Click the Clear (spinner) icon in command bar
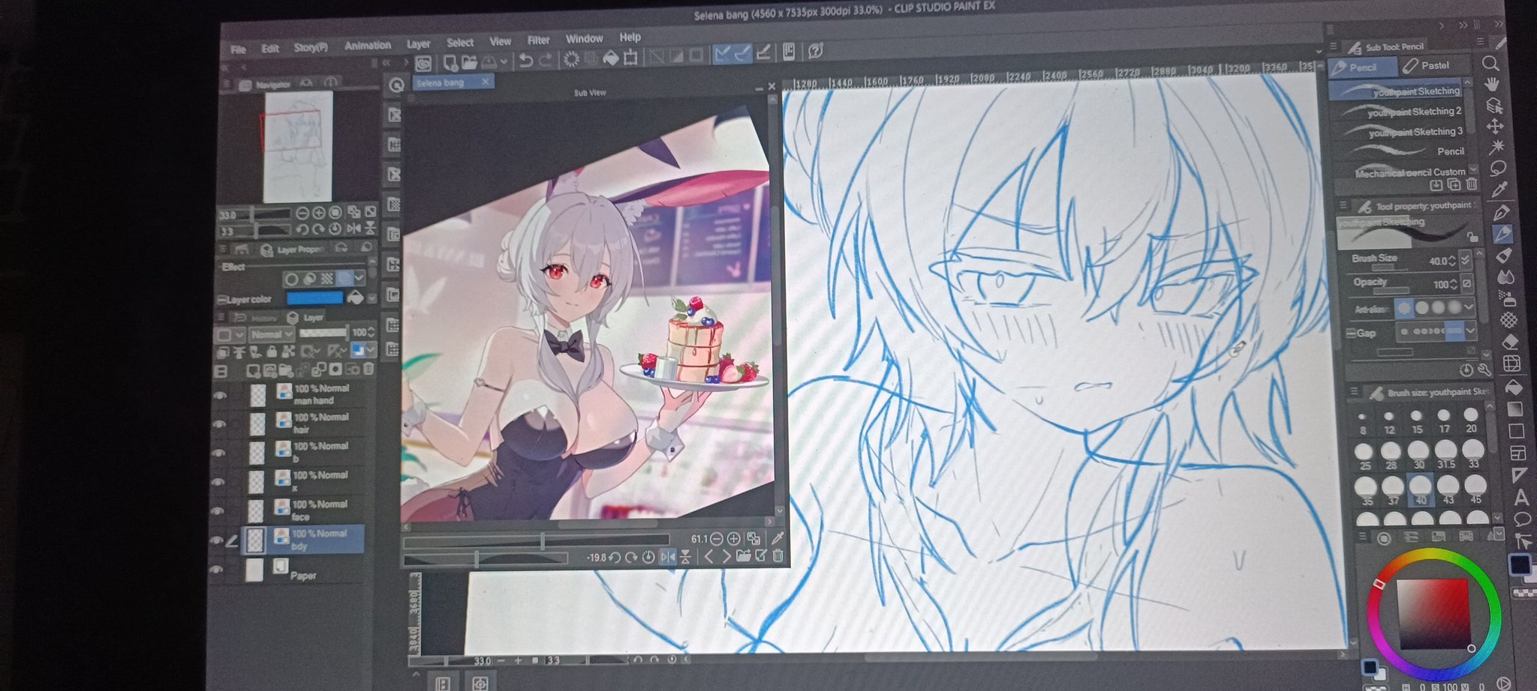 click(571, 59)
